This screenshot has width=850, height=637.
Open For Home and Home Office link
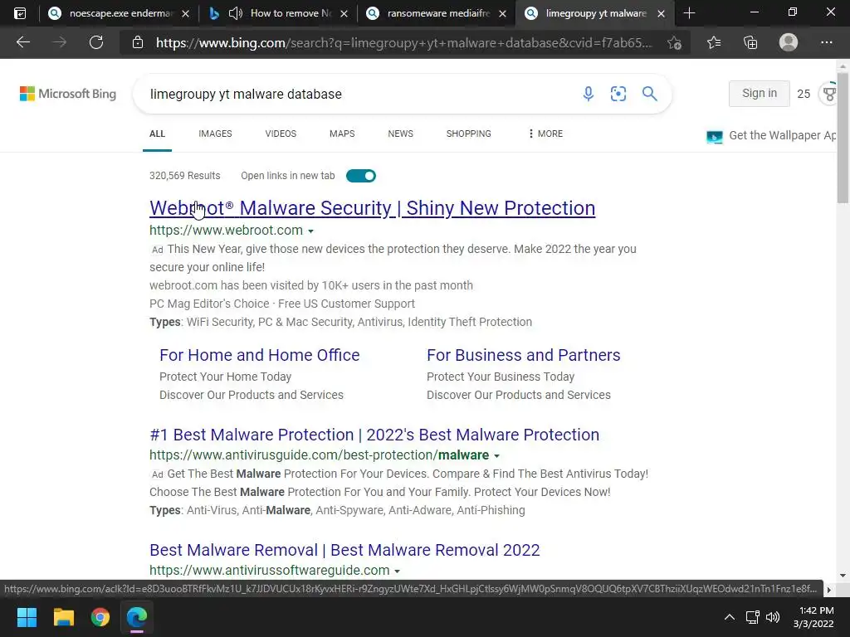260,355
